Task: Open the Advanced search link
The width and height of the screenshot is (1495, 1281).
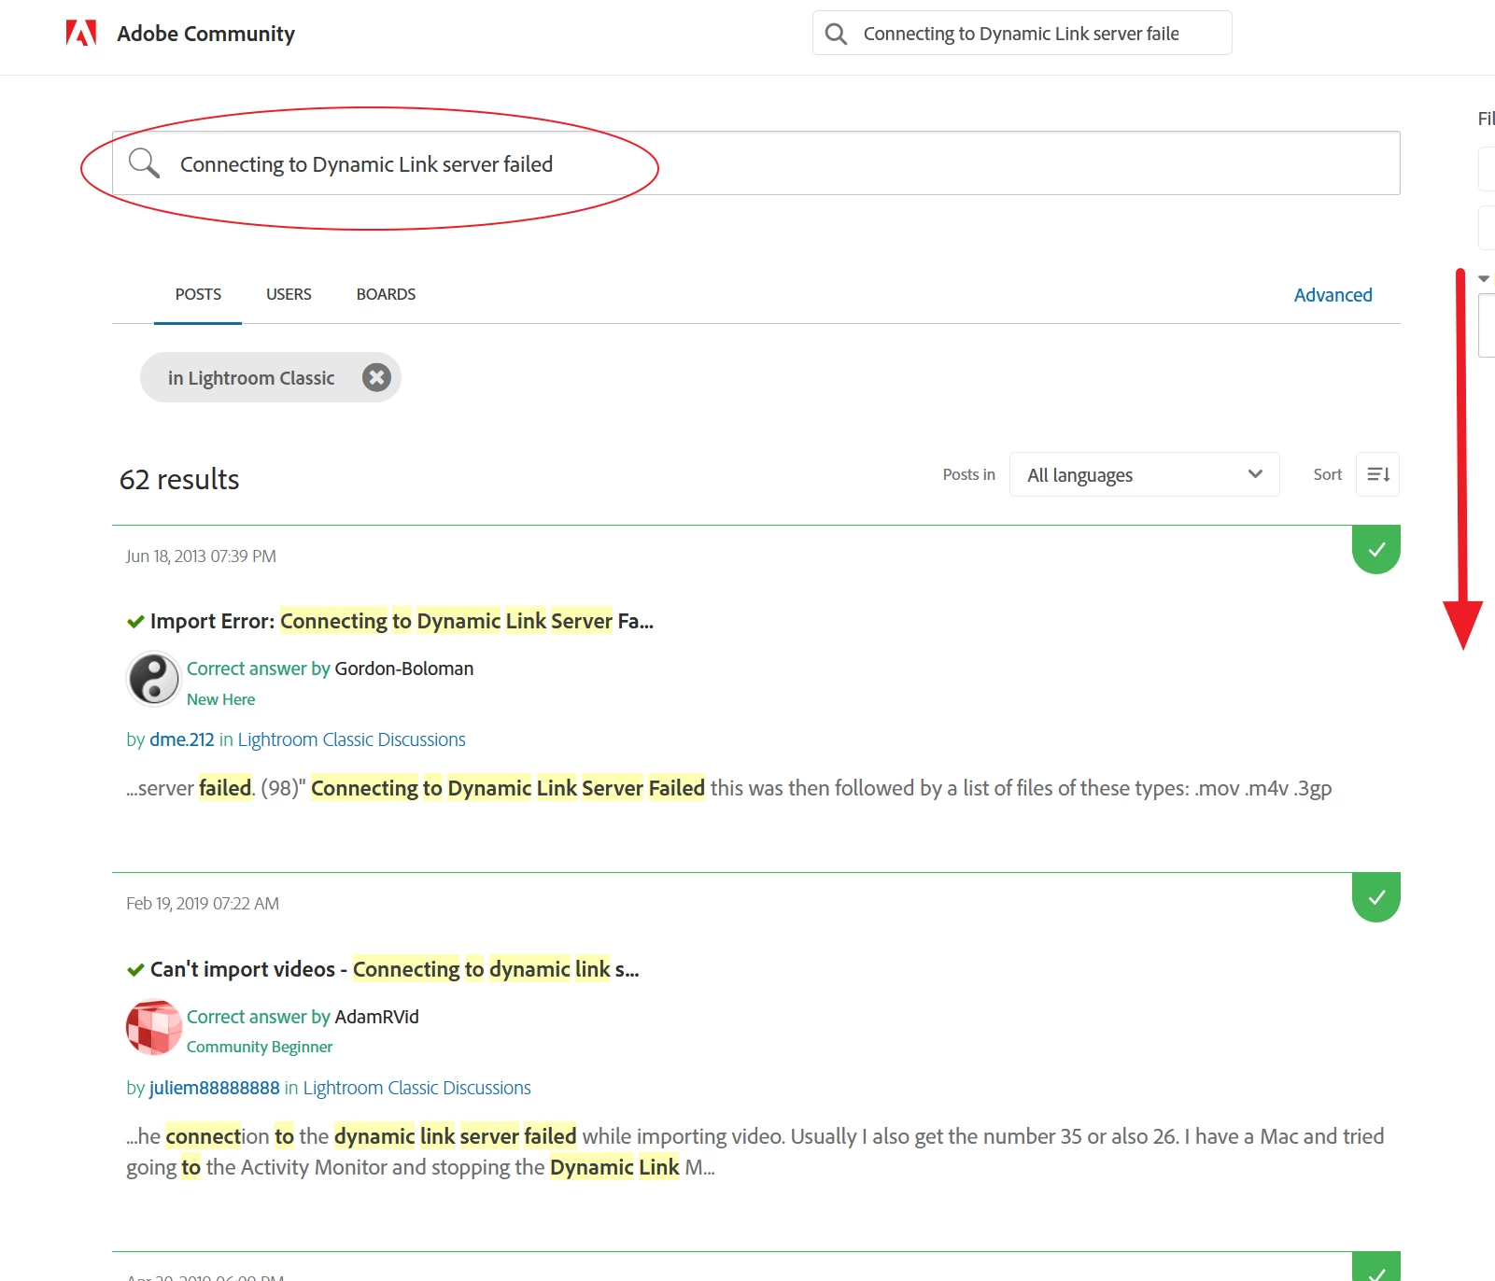Action: tap(1333, 295)
